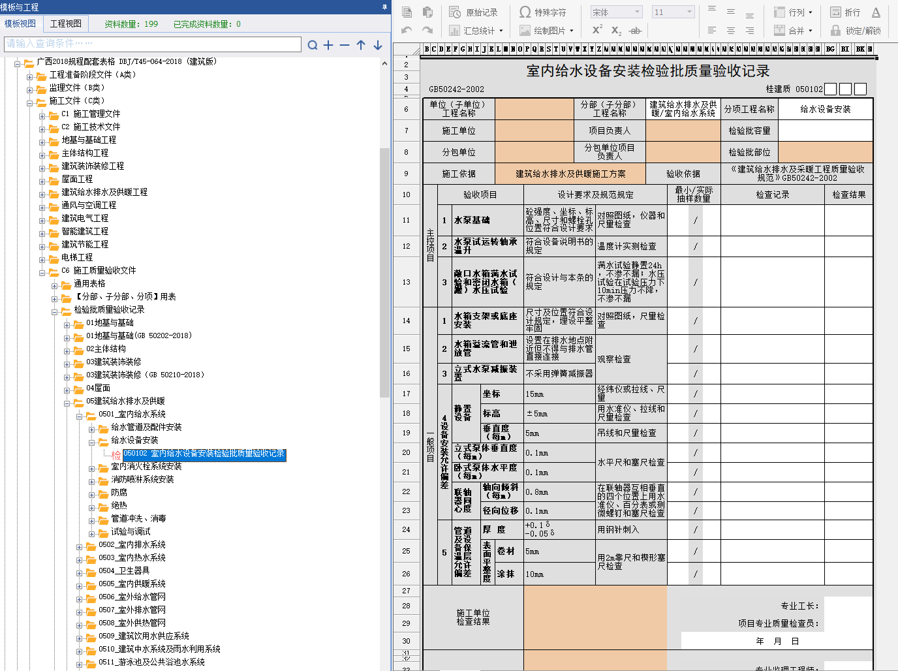
Task: Collapse 0501_室内给水系统 folder
Action: point(79,416)
